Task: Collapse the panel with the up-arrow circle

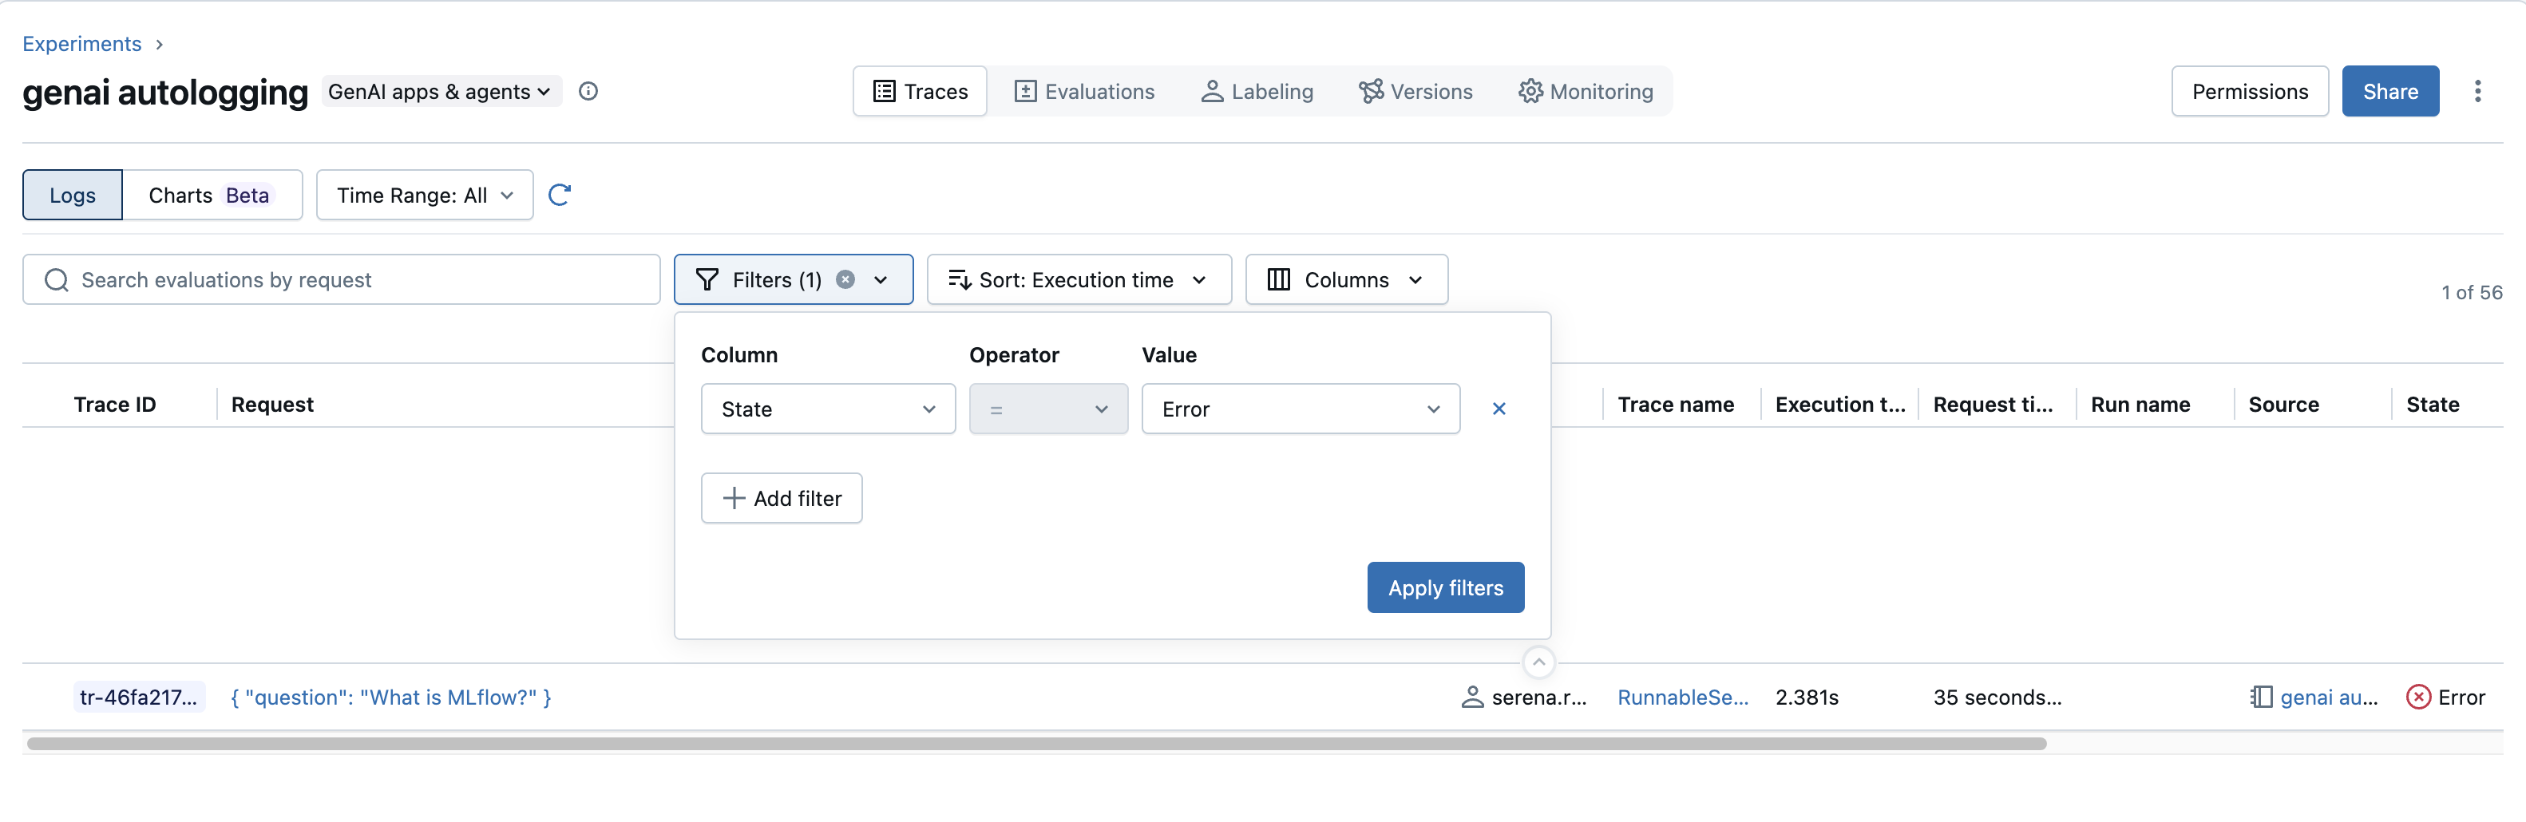Action: (x=1538, y=662)
